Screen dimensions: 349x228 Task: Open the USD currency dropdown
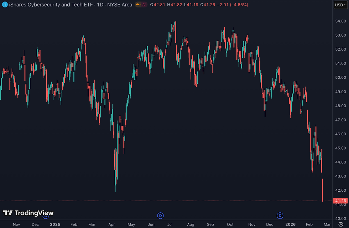[x=340, y=5]
